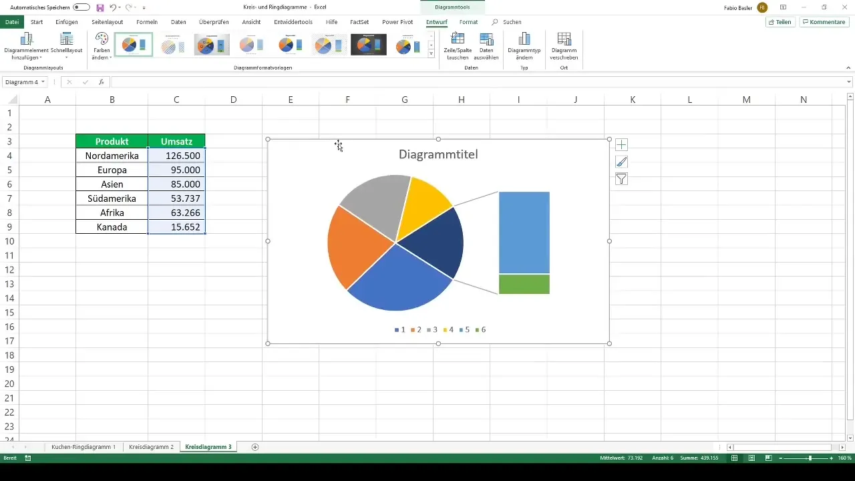Open Diagrammelement hinzufügen menu
This screenshot has height=481, width=855.
click(x=27, y=46)
